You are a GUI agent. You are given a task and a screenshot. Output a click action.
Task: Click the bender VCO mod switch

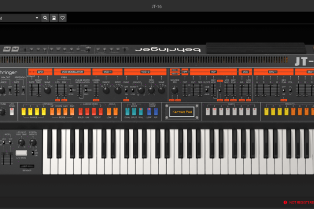click(x=4, y=143)
